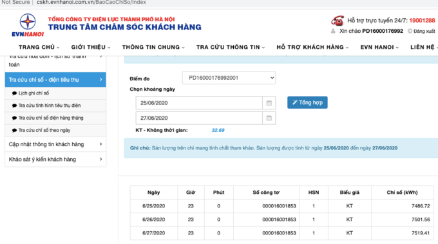The image size is (438, 244).
Task: Open the LIÊN HỆ menu
Action: tap(424, 47)
